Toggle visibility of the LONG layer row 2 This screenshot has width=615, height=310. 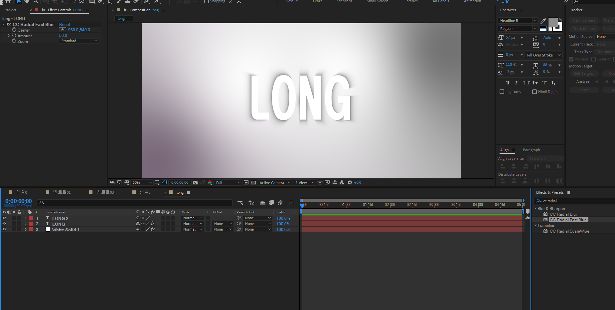(4, 224)
